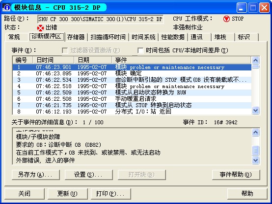Screen dimensions: 272x204
Task: Click the 打开块 button
Action: [141, 175]
